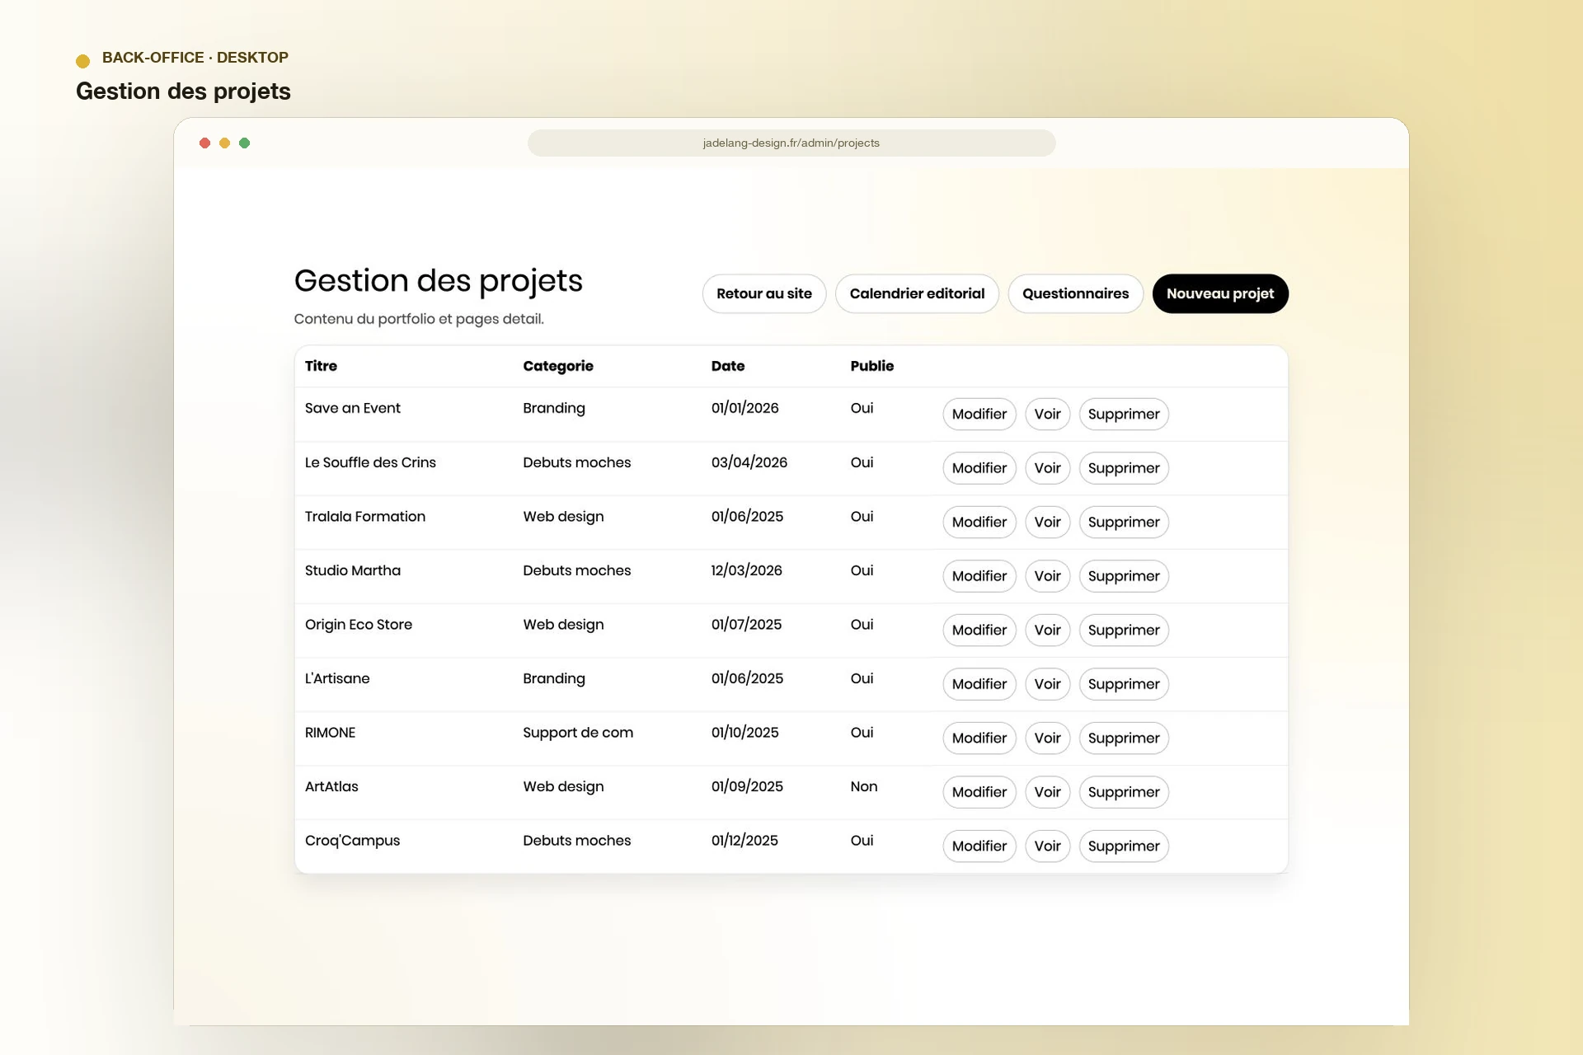Click date 03/04/2026
The width and height of the screenshot is (1583, 1055).
(749, 462)
